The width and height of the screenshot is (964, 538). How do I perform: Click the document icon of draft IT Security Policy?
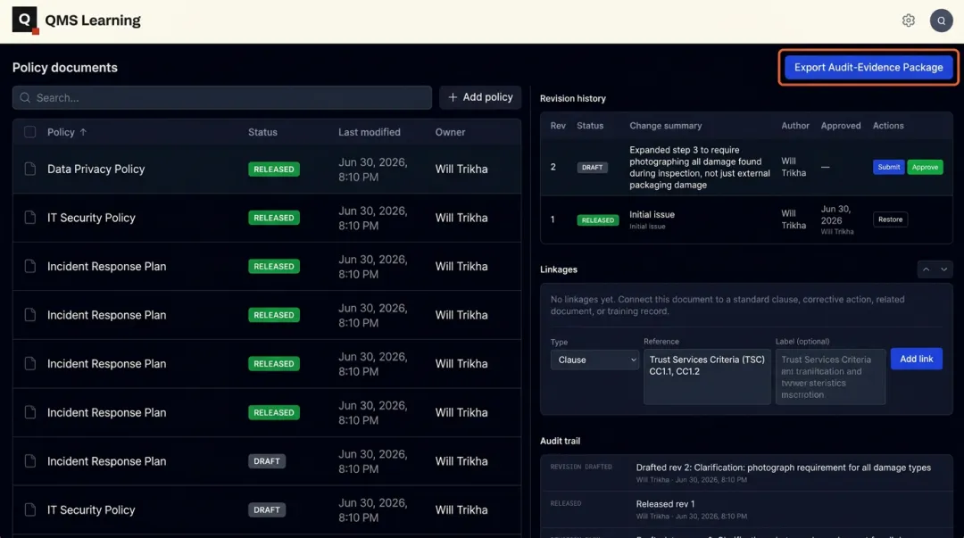pos(29,509)
